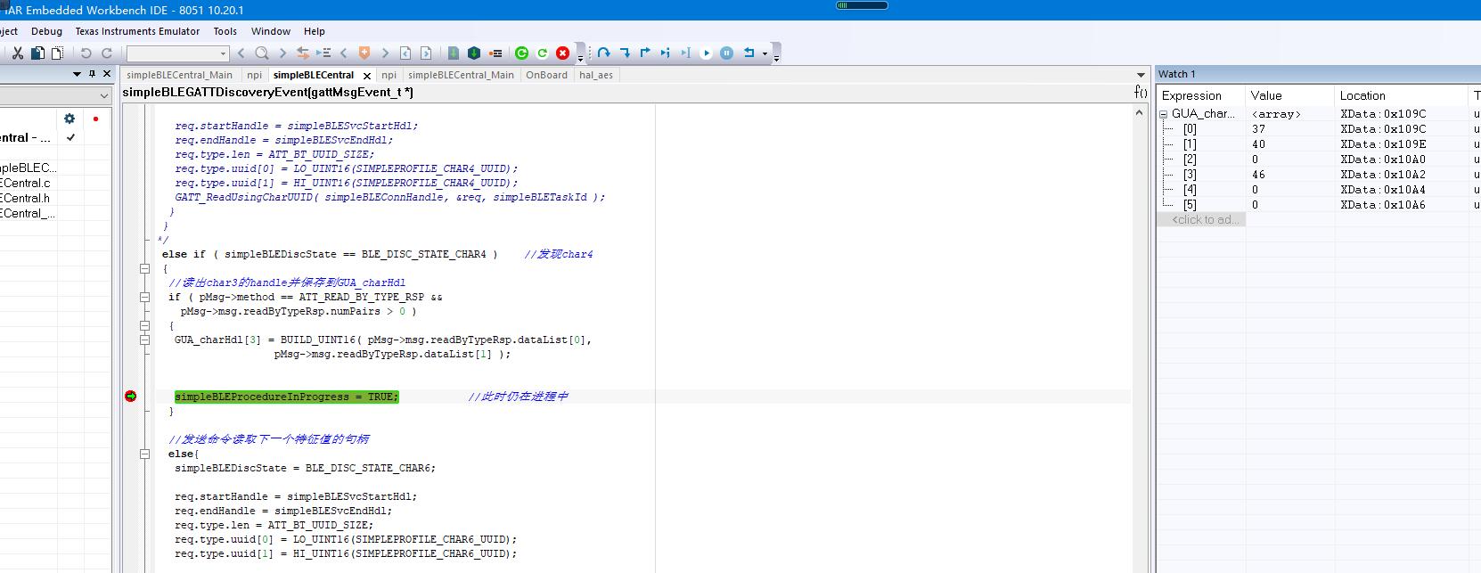Click the Cut scissors icon

click(17, 53)
